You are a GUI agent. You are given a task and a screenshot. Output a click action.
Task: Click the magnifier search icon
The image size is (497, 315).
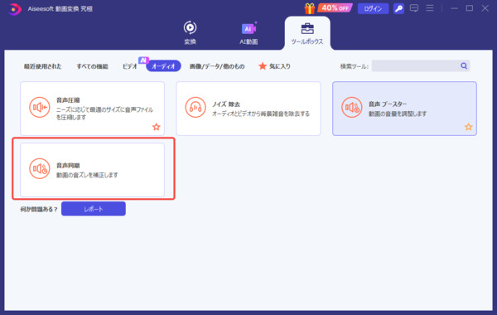pos(464,66)
